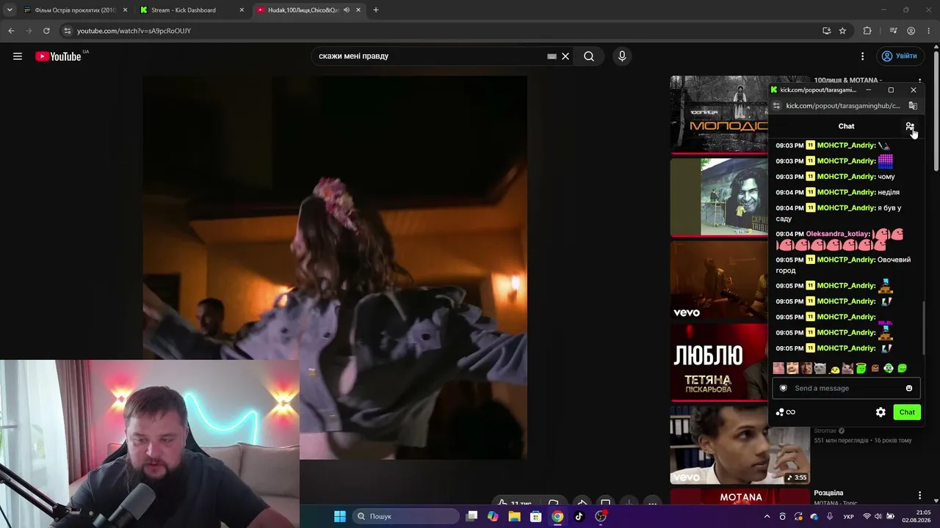Open Chrome media controls

coord(893,31)
